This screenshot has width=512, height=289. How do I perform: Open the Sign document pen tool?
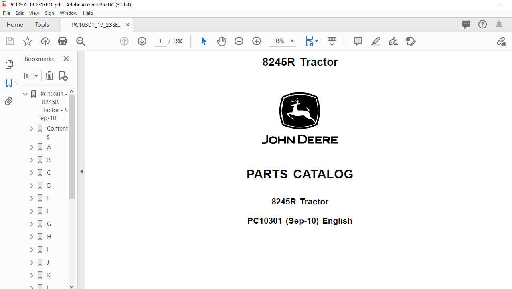393,41
